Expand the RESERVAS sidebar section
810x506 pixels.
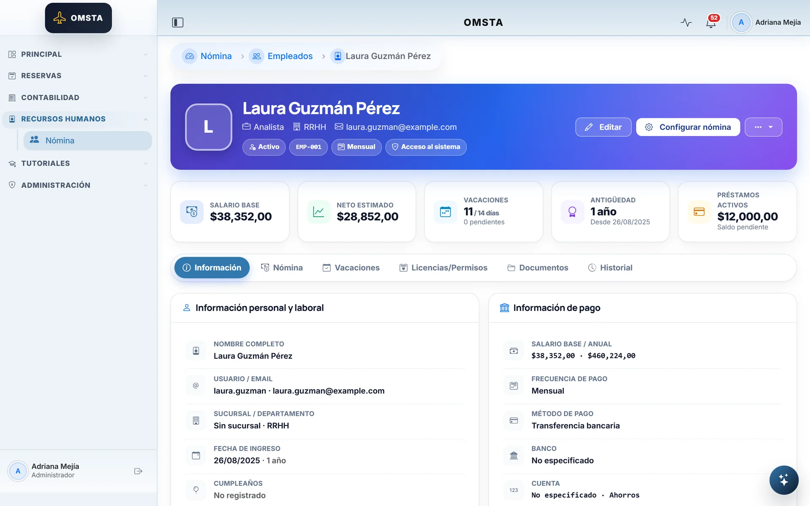78,76
